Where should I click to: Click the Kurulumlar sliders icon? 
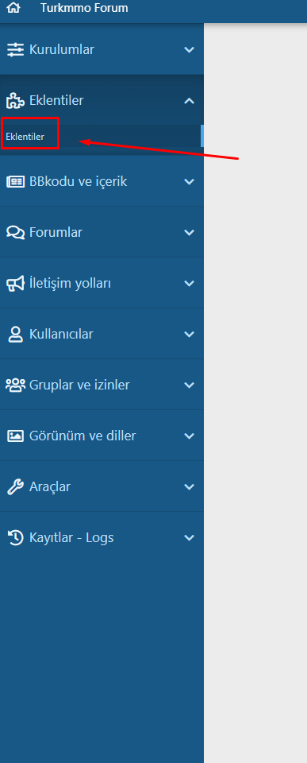click(x=15, y=49)
